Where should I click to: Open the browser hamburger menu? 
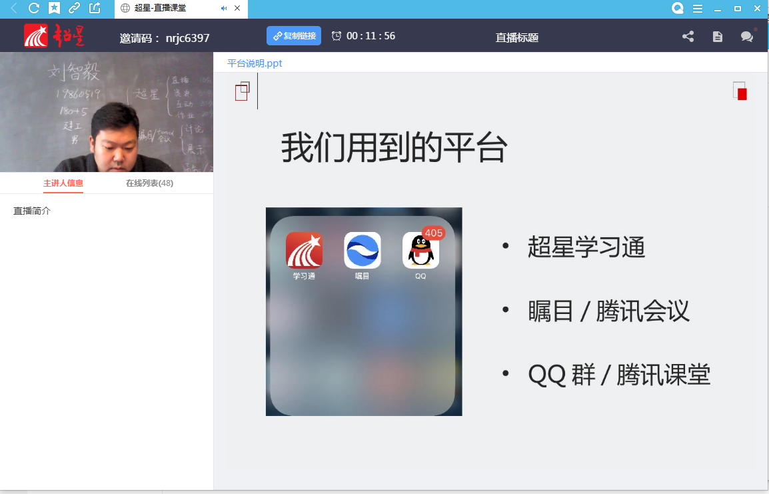[698, 9]
